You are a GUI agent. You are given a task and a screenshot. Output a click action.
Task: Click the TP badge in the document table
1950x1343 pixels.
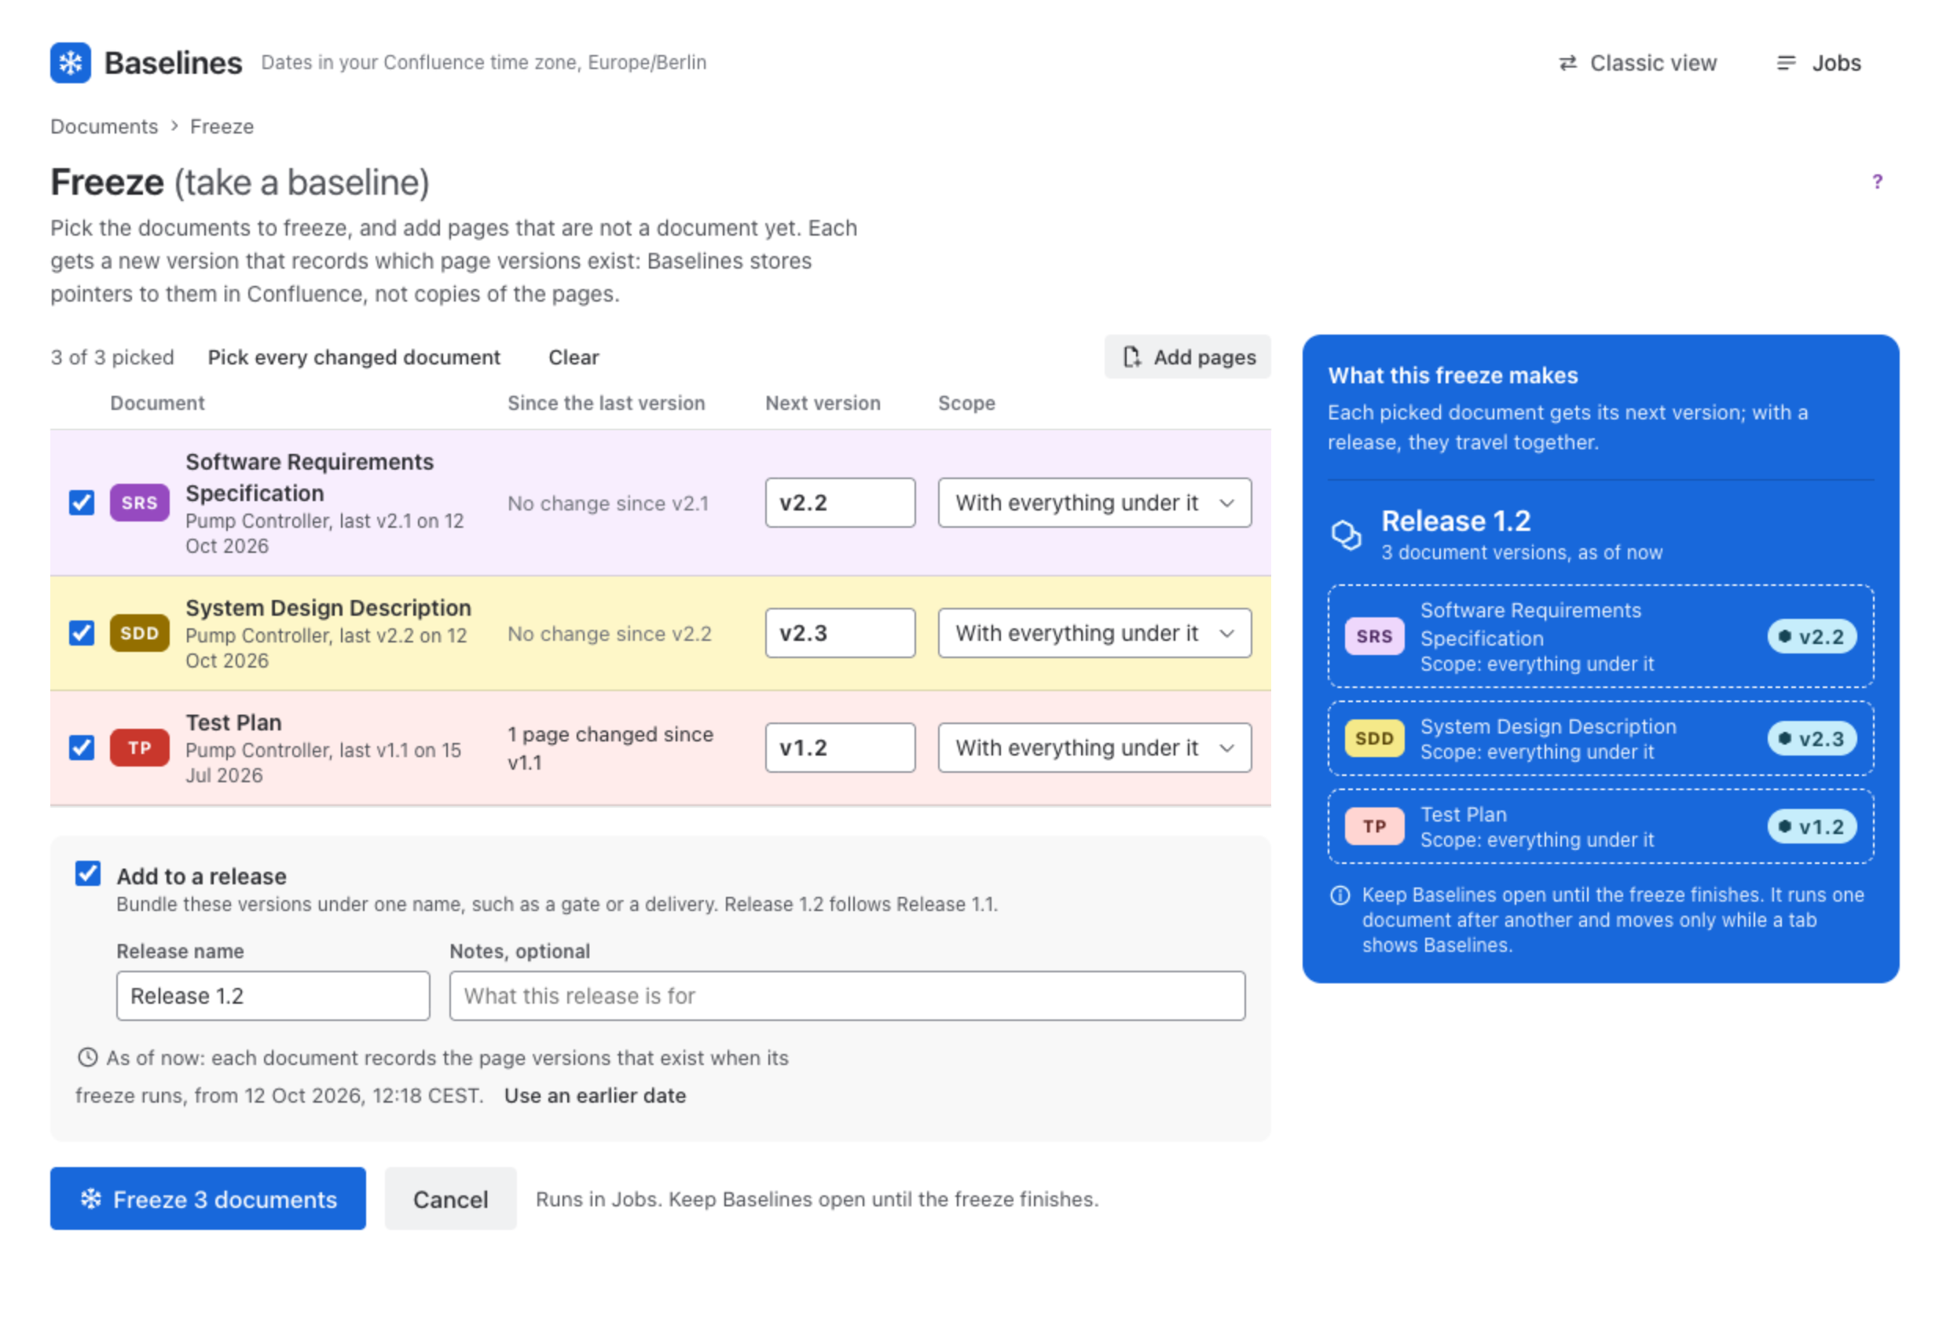tap(140, 748)
